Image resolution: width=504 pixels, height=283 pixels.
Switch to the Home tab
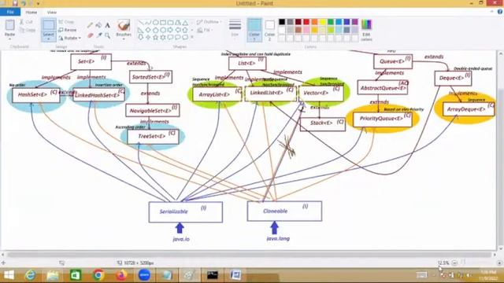coord(31,13)
